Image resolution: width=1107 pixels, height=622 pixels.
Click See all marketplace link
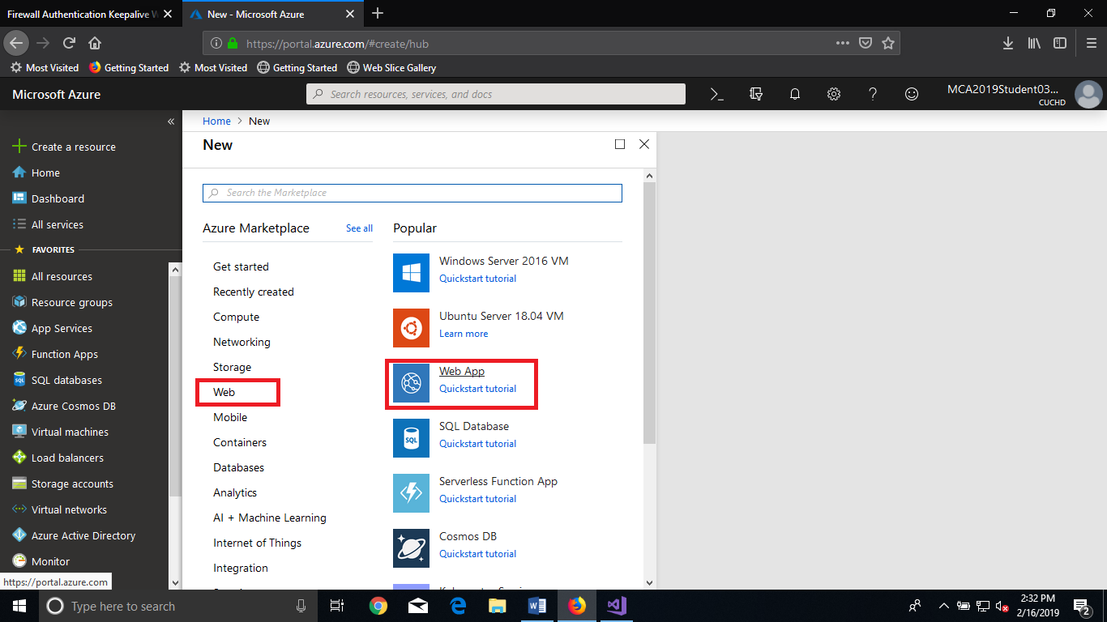point(359,228)
